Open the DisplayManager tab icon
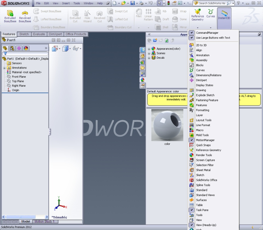The height and width of the screenshot is (230, 263). click(x=26, y=48)
